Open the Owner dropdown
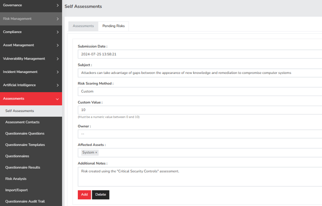This screenshot has width=322, height=206. point(199,134)
